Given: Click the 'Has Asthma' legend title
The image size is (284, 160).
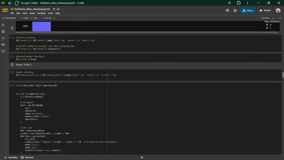Looking at the screenshot, I should (272, 22).
